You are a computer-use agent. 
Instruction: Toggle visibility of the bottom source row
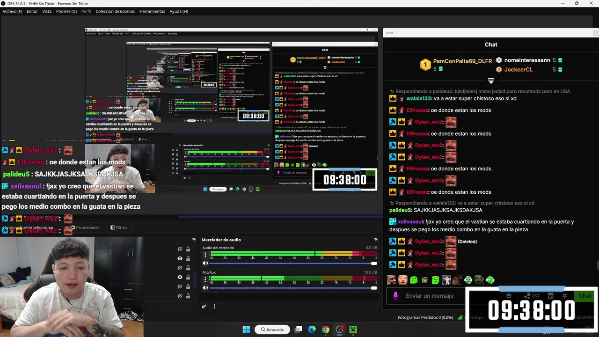[x=180, y=296]
